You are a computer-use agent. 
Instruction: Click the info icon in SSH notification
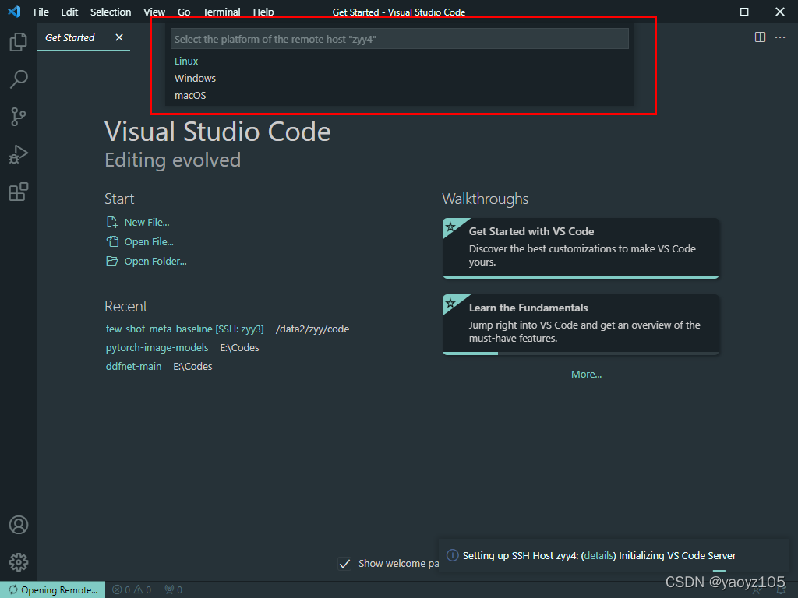click(x=452, y=555)
